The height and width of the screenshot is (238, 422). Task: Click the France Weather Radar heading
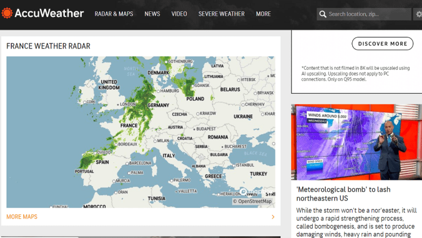[48, 46]
